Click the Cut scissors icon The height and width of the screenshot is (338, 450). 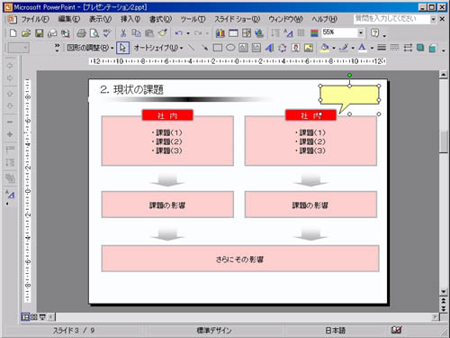pos(123,33)
